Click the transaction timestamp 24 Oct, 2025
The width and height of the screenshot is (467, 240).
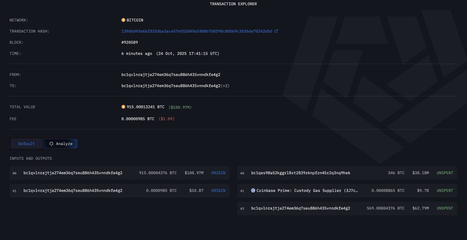(x=188, y=54)
